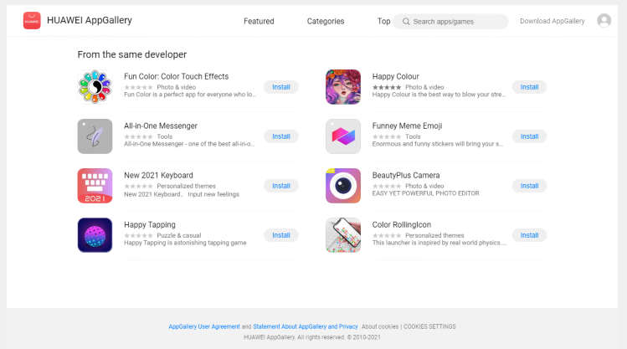Viewport: 627px width, 349px height.
Task: Select the New 2021 Keyboard icon
Action: pyautogui.click(x=95, y=186)
